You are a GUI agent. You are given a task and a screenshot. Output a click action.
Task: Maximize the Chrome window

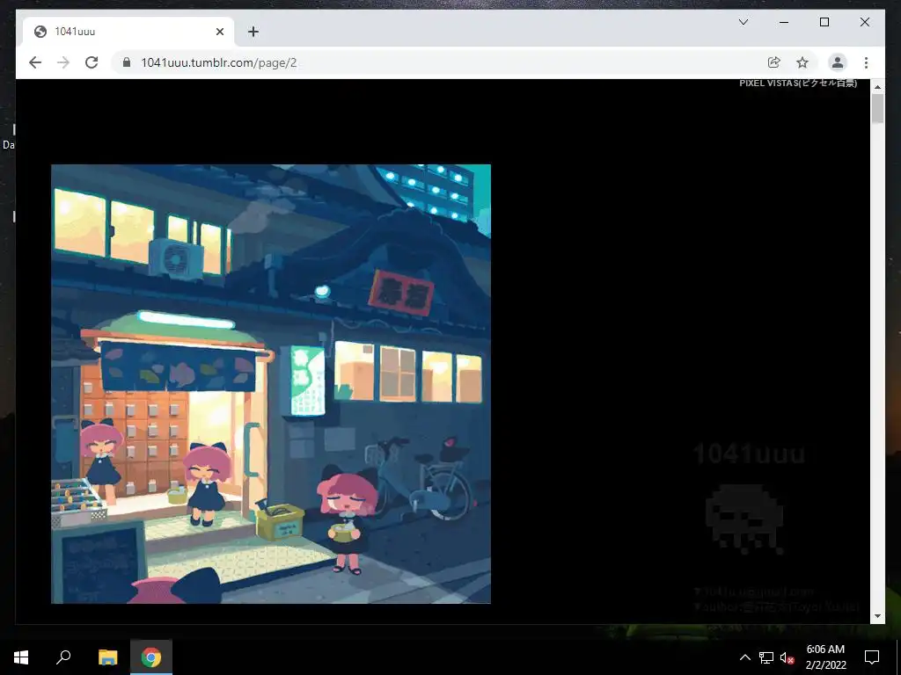click(824, 22)
